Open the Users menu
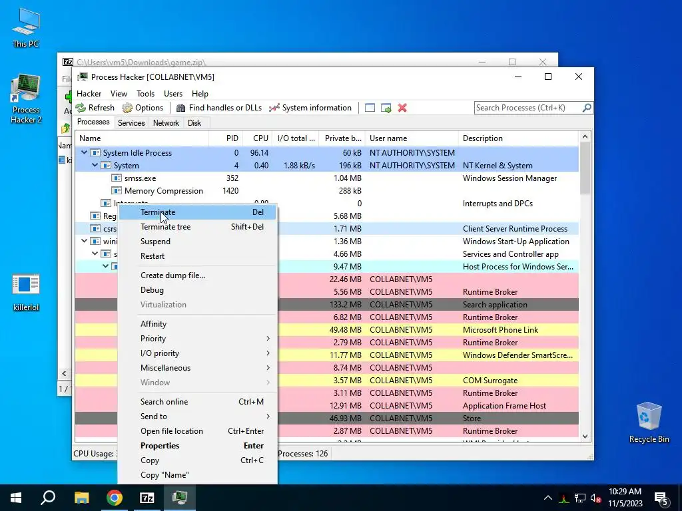The width and height of the screenshot is (682, 511). pos(173,94)
